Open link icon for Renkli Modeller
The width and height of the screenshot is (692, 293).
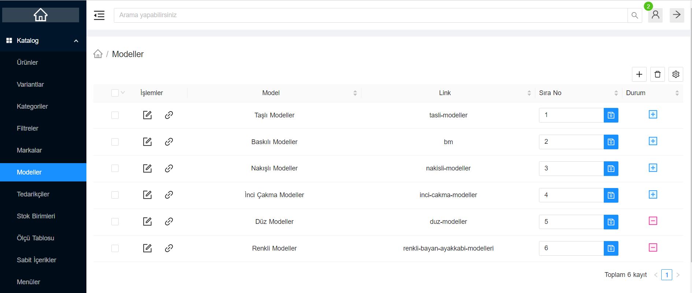pyautogui.click(x=169, y=248)
